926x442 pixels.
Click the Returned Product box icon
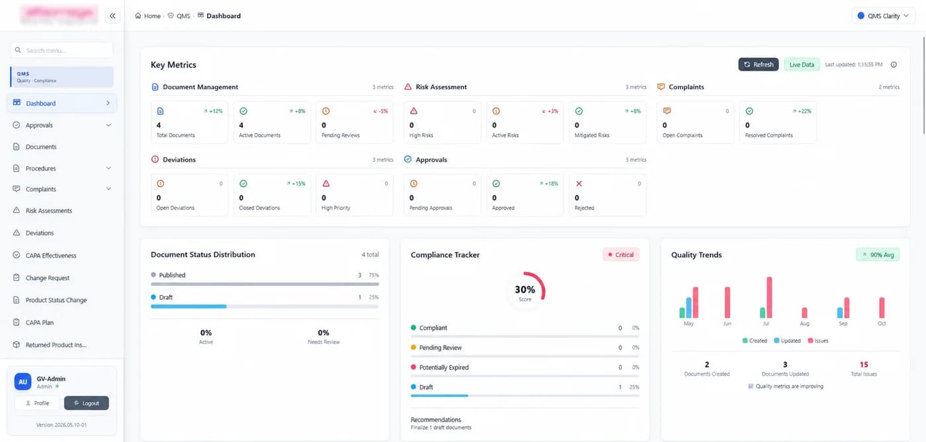(17, 345)
